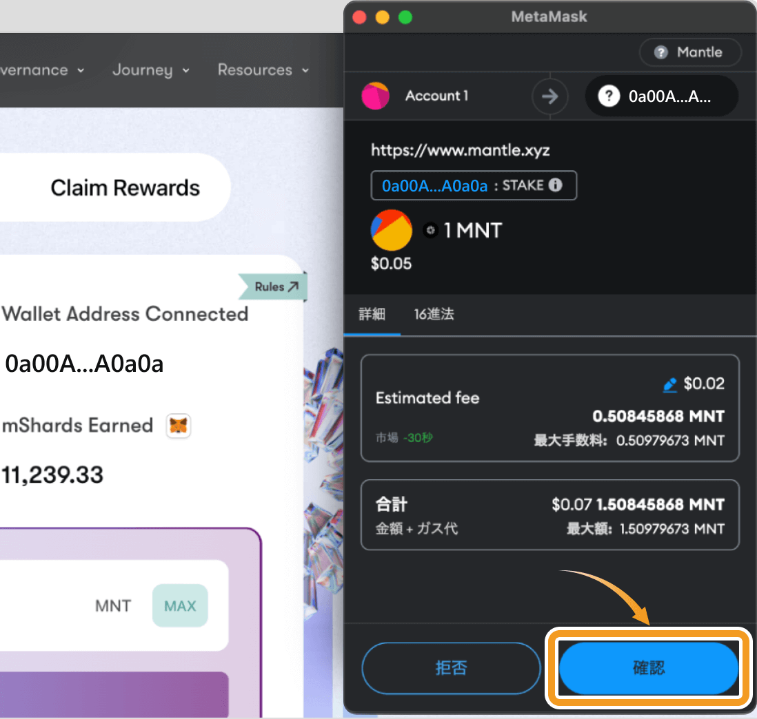Click the 0.50845868 MNT fee amount
Image resolution: width=757 pixels, height=719 pixels.
(658, 416)
